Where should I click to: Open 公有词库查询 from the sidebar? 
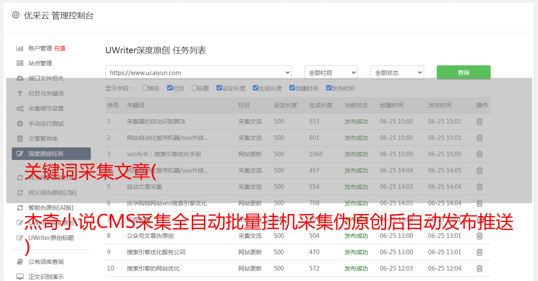tap(46, 262)
